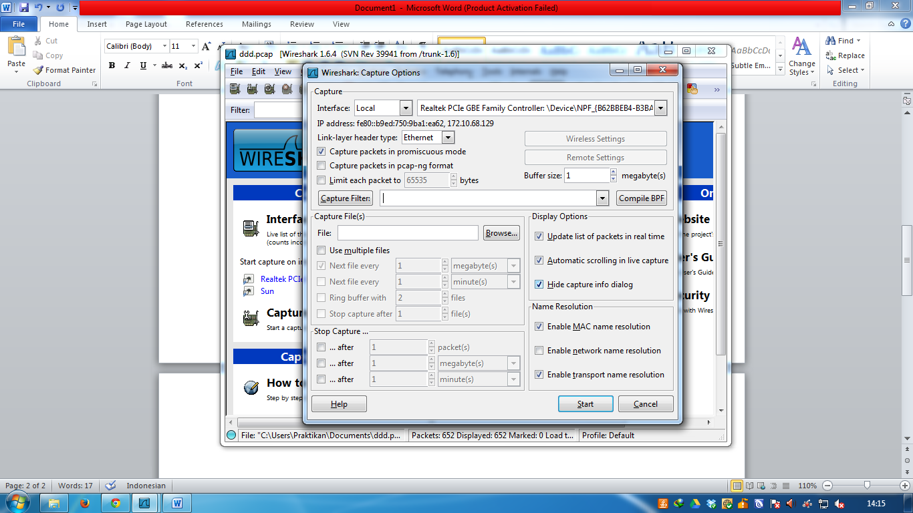Expand more Wireshark toolbar items chevron

tap(717, 89)
